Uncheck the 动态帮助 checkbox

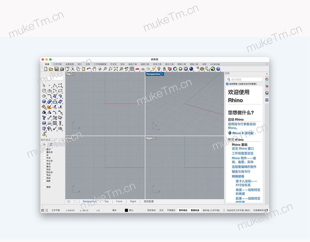coord(227,84)
